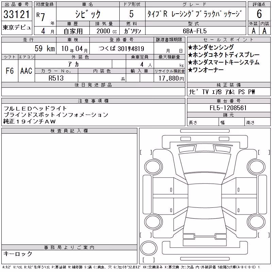
Task: Click the fuel type ガソリン
Action: 132,31
